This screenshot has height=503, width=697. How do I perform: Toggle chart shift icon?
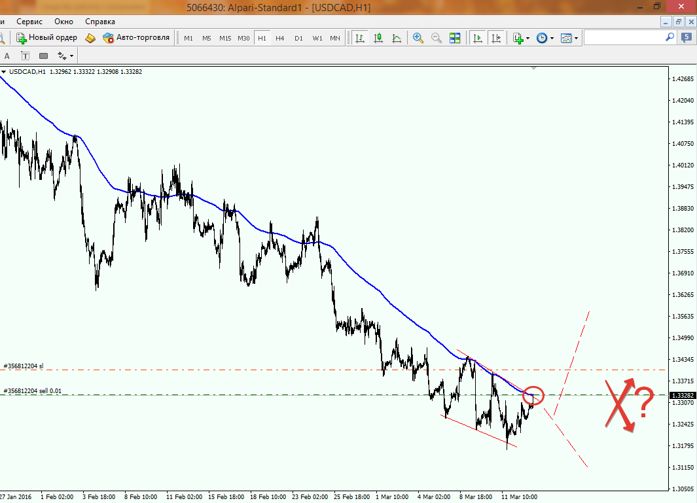point(496,38)
